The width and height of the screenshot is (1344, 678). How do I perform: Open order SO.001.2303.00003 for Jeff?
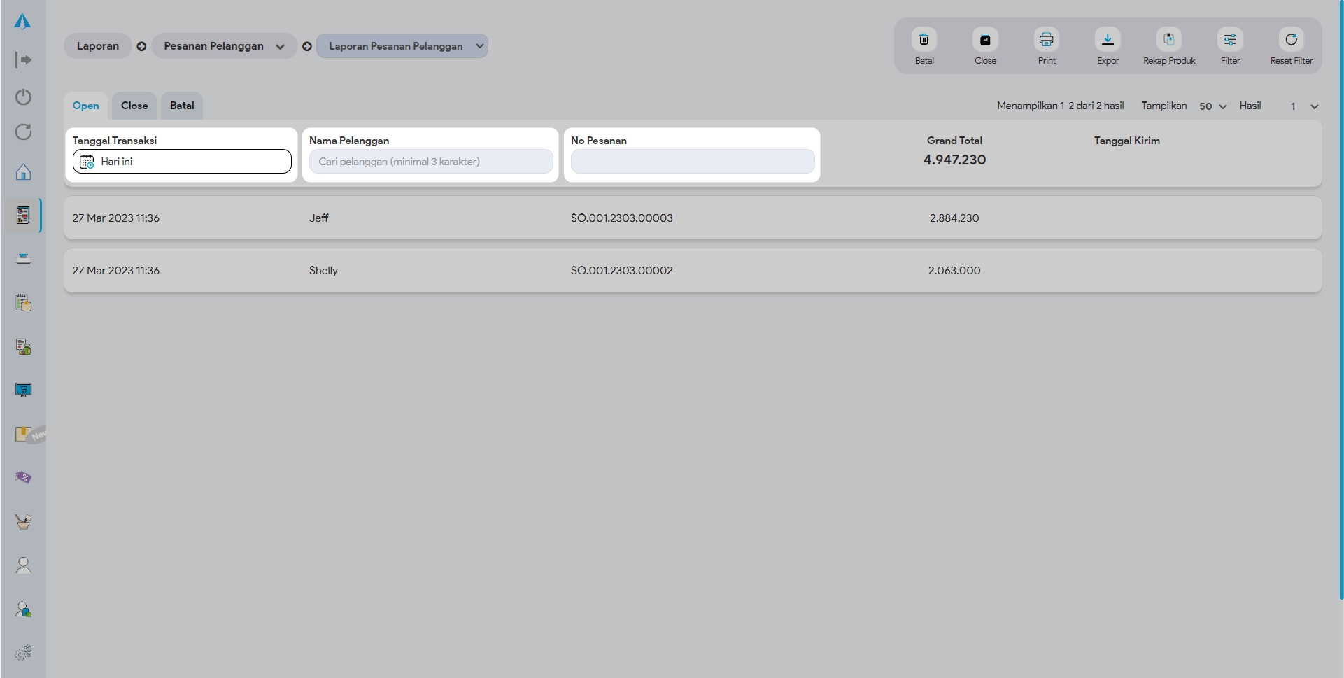coord(621,218)
